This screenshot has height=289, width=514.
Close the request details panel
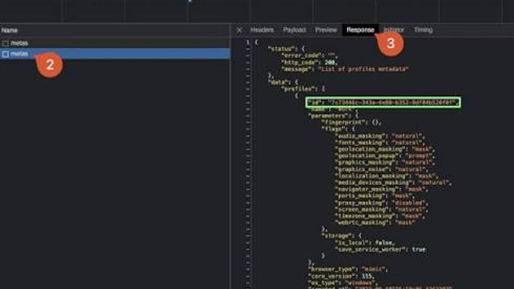coord(239,30)
